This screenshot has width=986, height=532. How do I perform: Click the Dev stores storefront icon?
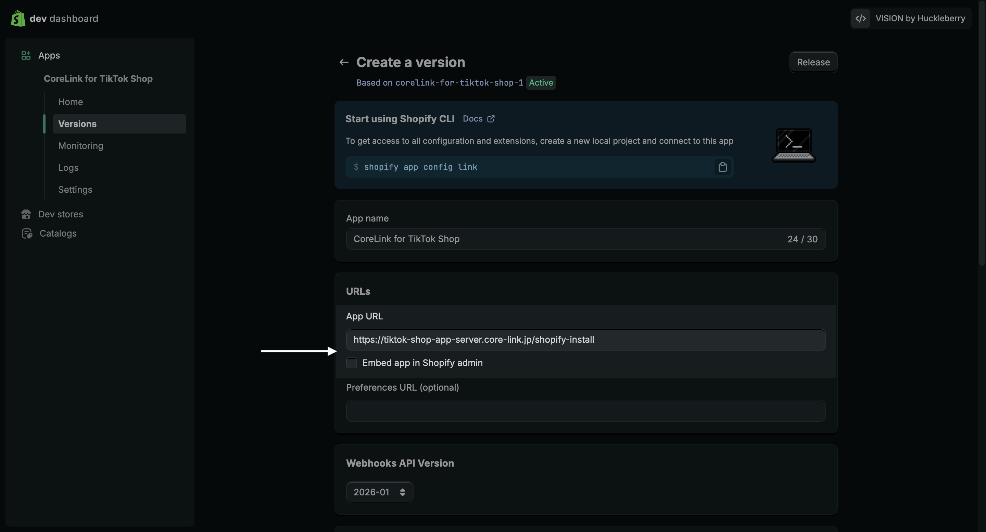point(26,214)
